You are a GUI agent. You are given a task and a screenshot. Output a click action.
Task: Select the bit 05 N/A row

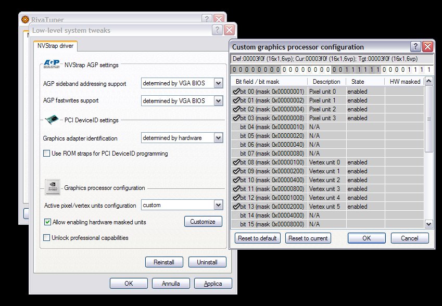[x=327, y=136]
